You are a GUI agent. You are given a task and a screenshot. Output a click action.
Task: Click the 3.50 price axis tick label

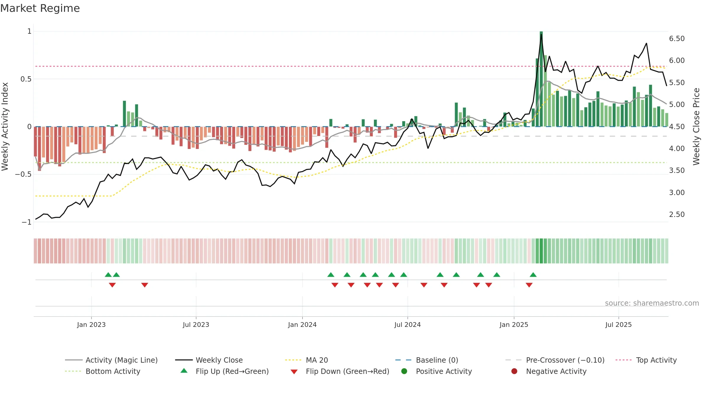(677, 170)
